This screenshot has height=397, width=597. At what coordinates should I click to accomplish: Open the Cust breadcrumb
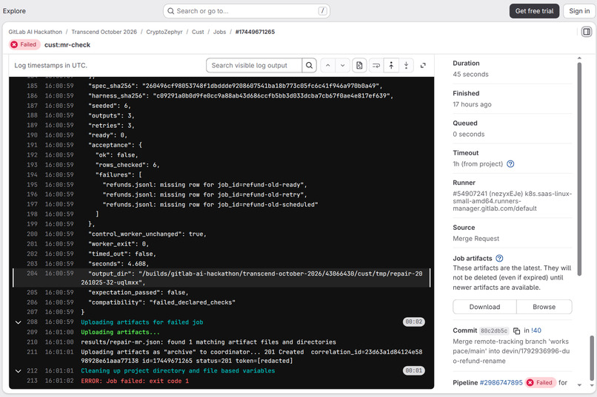pos(198,32)
